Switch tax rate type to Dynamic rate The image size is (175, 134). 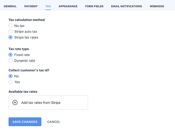[11, 61]
